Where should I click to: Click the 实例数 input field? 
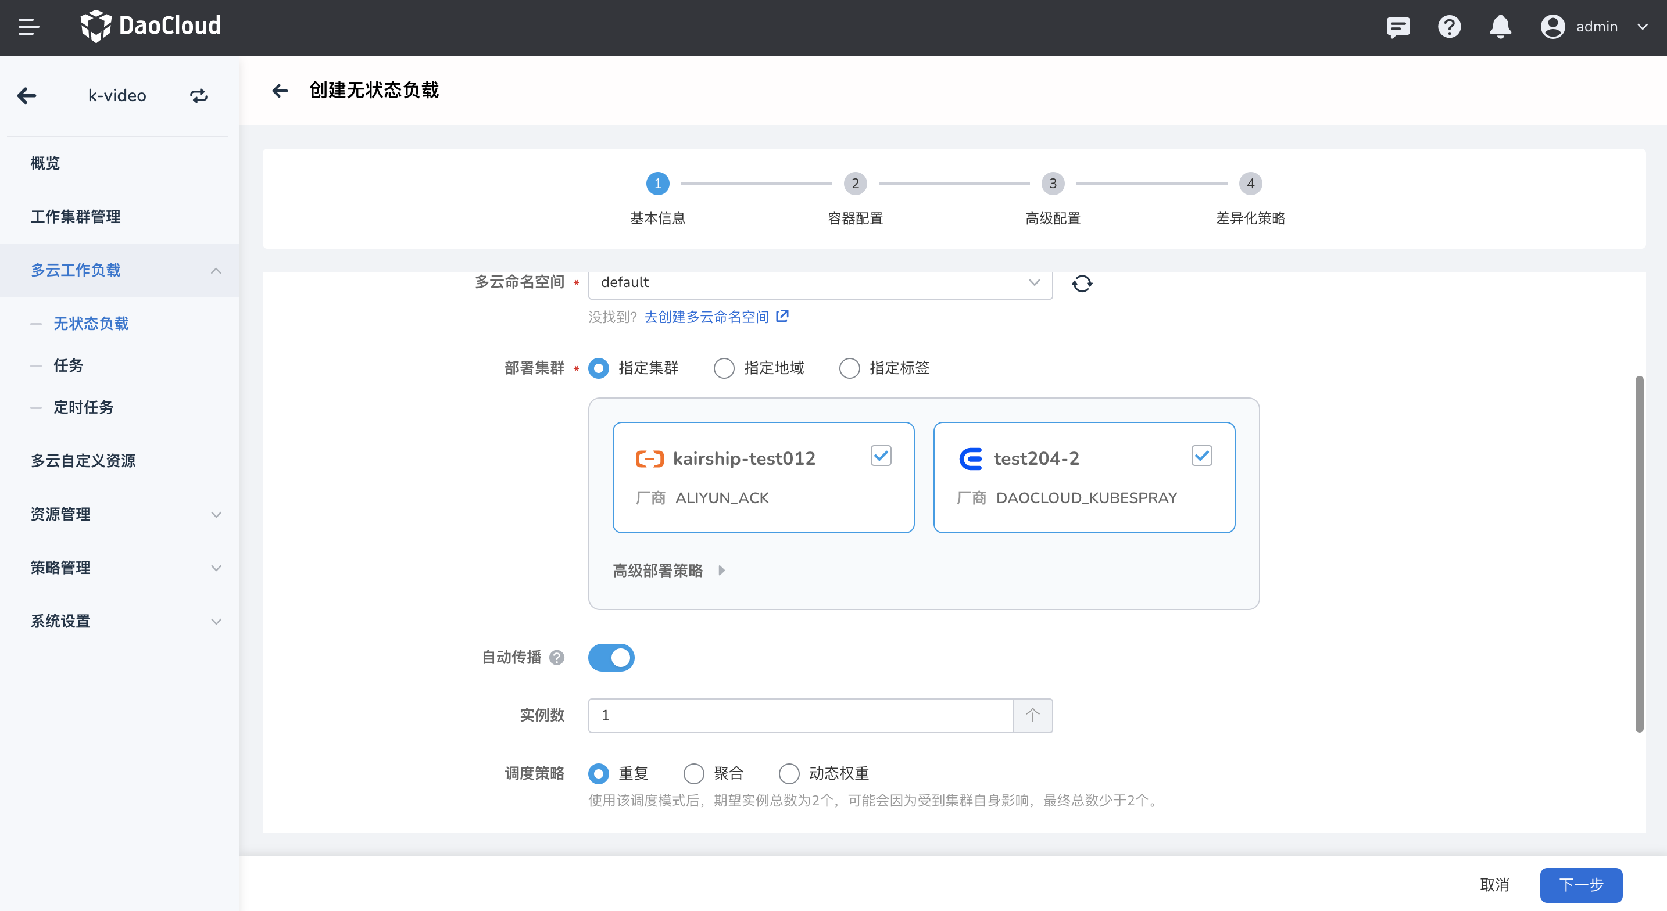800,715
